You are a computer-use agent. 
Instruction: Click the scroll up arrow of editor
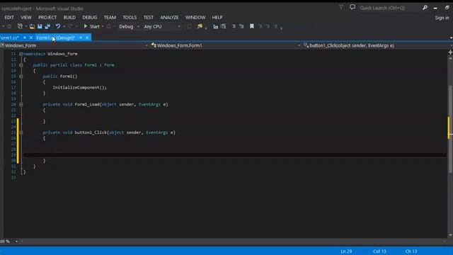[x=450, y=58]
